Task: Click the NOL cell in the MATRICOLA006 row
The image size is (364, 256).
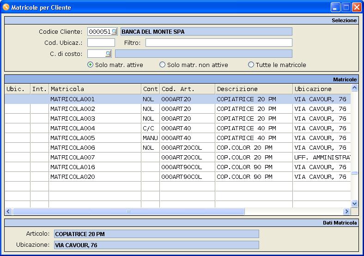Action: click(x=150, y=148)
